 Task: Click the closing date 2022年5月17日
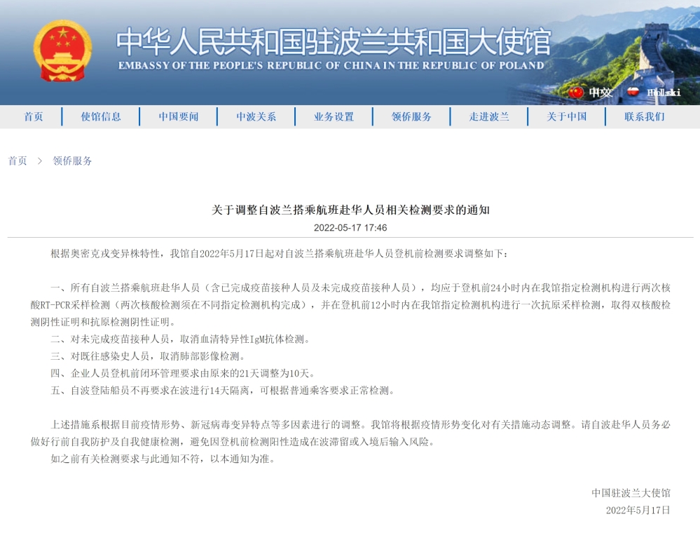tap(638, 510)
